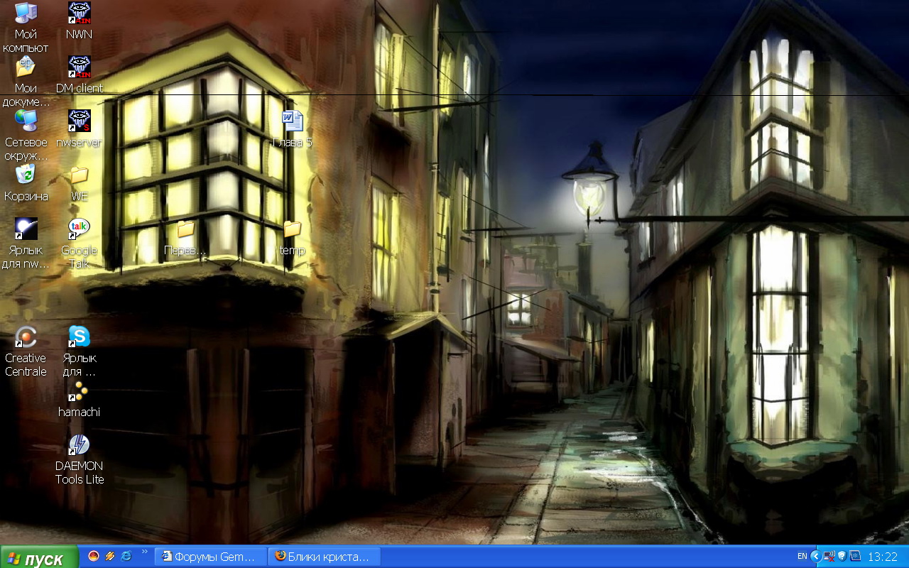Switch to the Форумы Gem... taskbar window
909x568 pixels.
click(x=211, y=557)
